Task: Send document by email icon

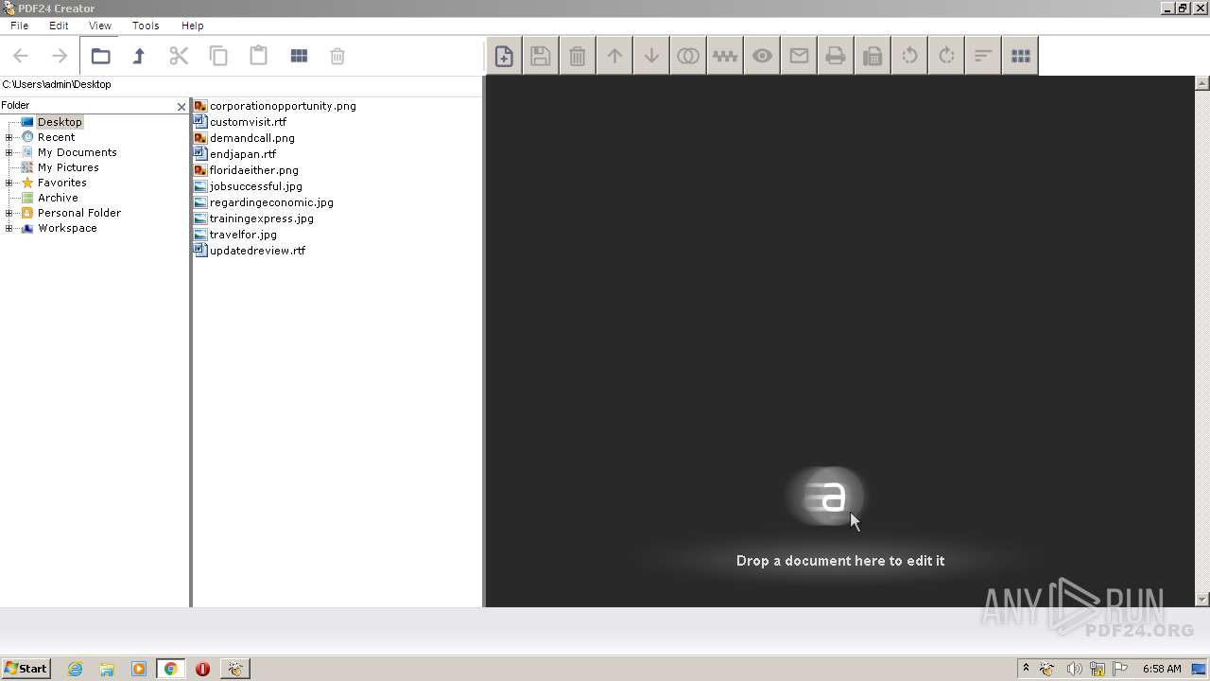Action: point(799,56)
